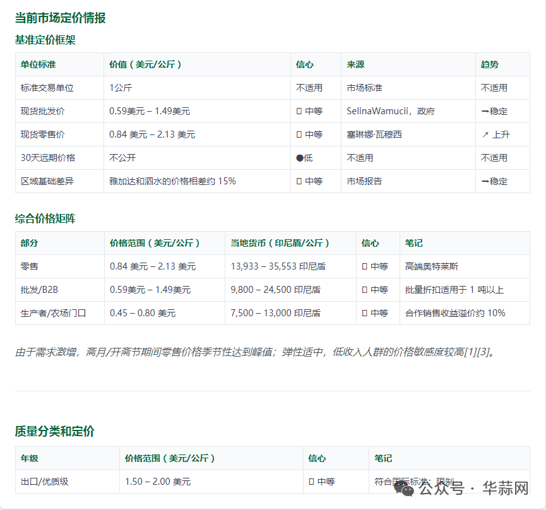Click the 市场标准 source cell
Image resolution: width=546 pixels, height=510 pixels.
pos(364,88)
